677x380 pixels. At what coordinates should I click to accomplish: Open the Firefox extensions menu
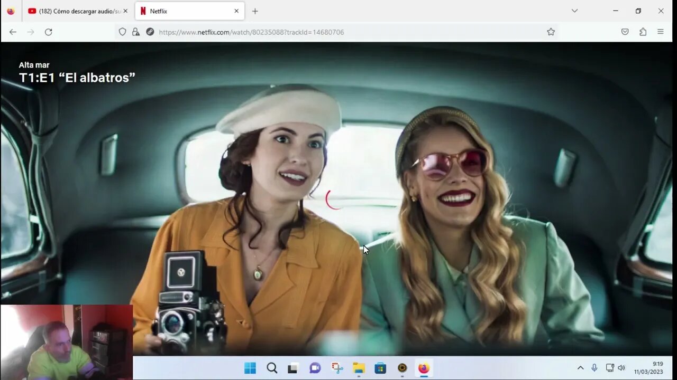pos(643,32)
